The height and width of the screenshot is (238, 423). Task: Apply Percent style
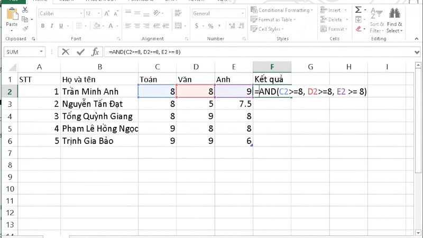click(210, 26)
